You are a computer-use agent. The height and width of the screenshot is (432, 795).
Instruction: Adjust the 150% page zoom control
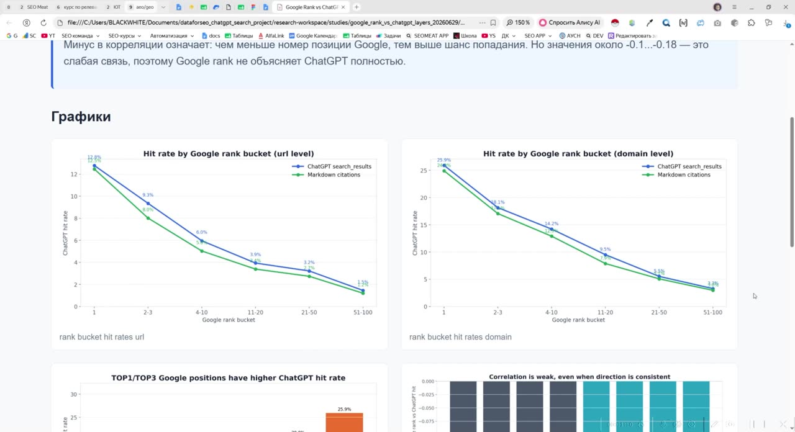[x=518, y=23]
